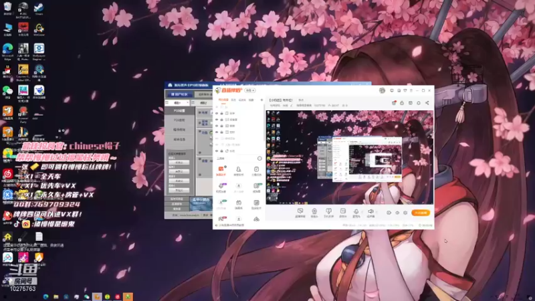Click the orange start streaming button

tap(421, 213)
